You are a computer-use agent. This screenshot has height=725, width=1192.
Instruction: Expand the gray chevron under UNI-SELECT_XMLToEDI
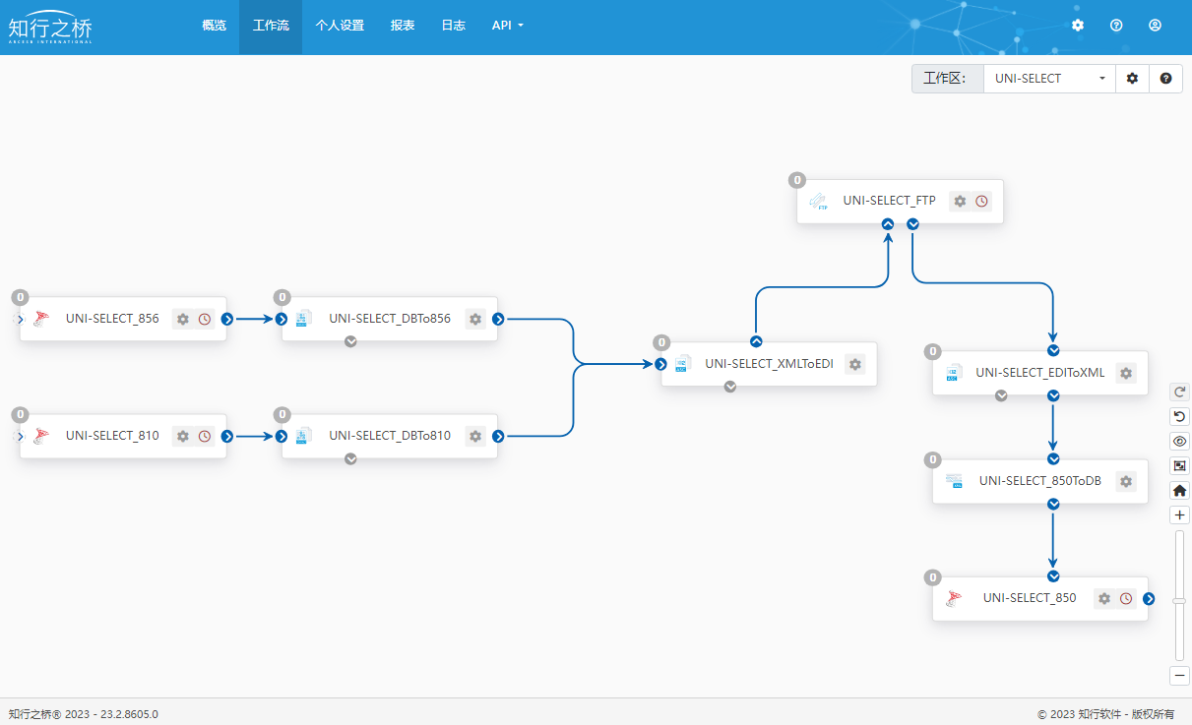730,387
